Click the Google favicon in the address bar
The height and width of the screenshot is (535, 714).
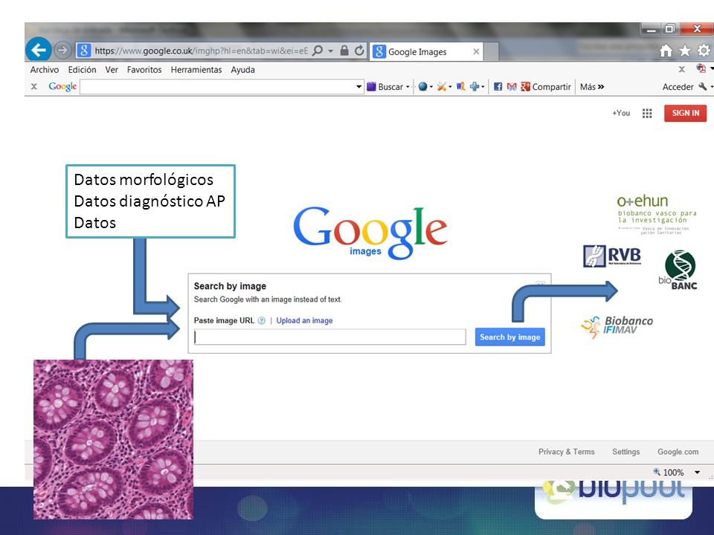[x=84, y=51]
